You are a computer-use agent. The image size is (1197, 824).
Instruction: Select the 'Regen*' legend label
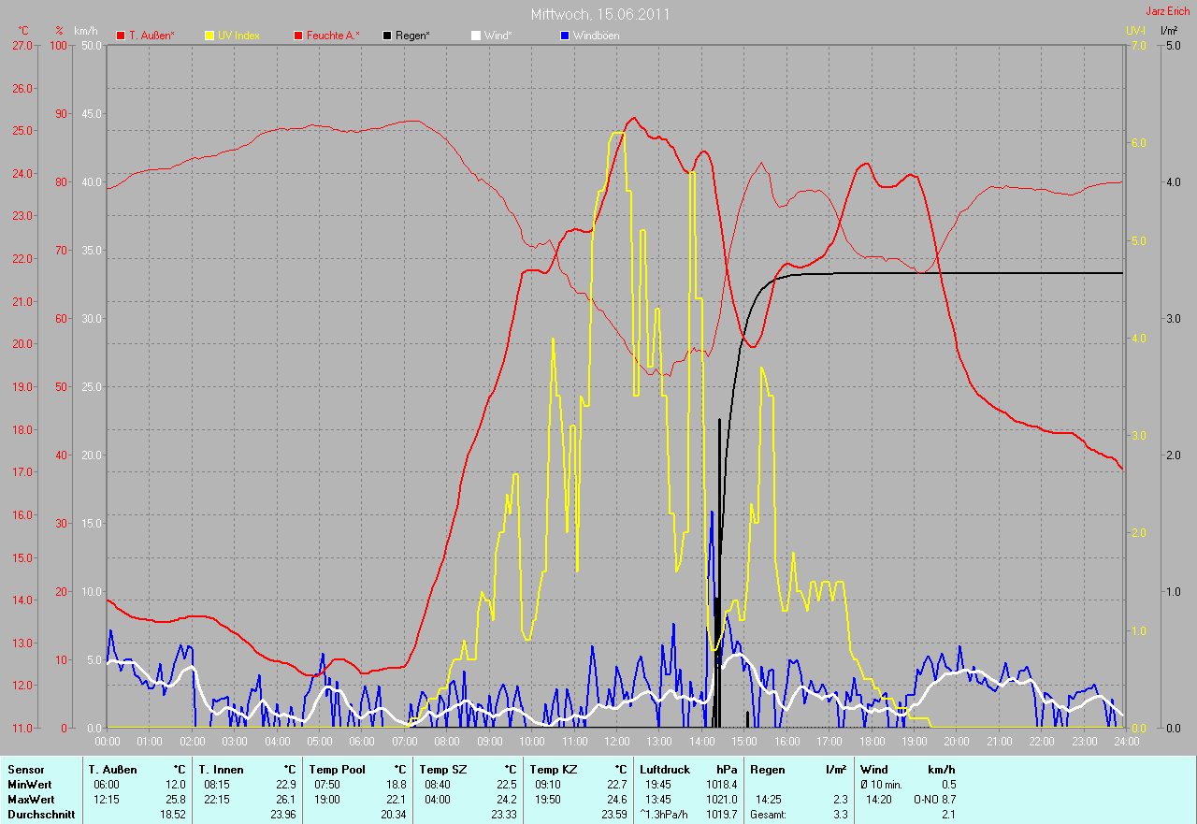pyautogui.click(x=412, y=36)
